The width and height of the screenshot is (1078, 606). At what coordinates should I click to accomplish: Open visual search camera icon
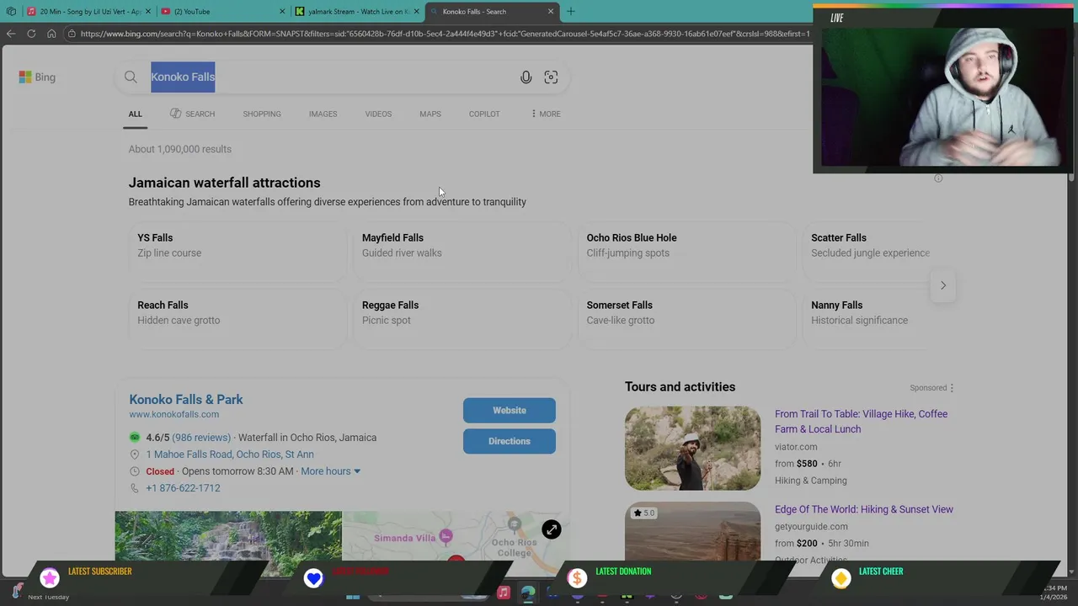coord(551,77)
